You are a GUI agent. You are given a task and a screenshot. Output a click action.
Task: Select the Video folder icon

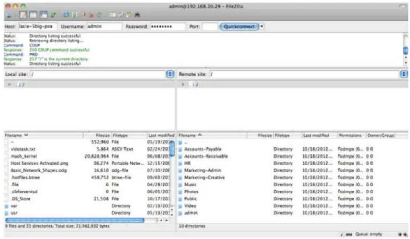(180, 206)
